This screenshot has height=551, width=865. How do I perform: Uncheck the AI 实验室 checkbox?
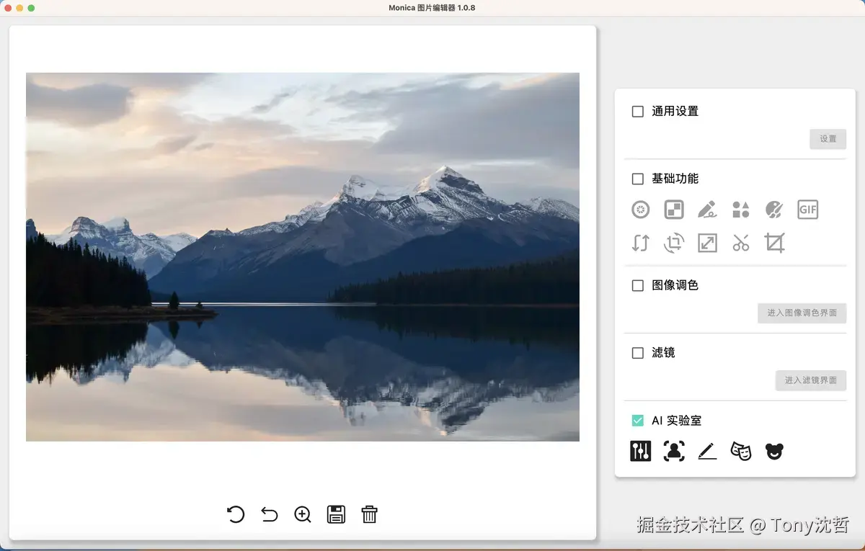[637, 420]
